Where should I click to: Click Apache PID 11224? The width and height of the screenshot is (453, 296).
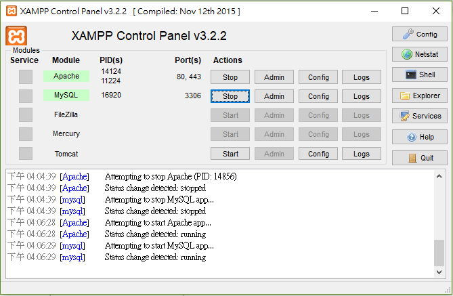pos(111,81)
